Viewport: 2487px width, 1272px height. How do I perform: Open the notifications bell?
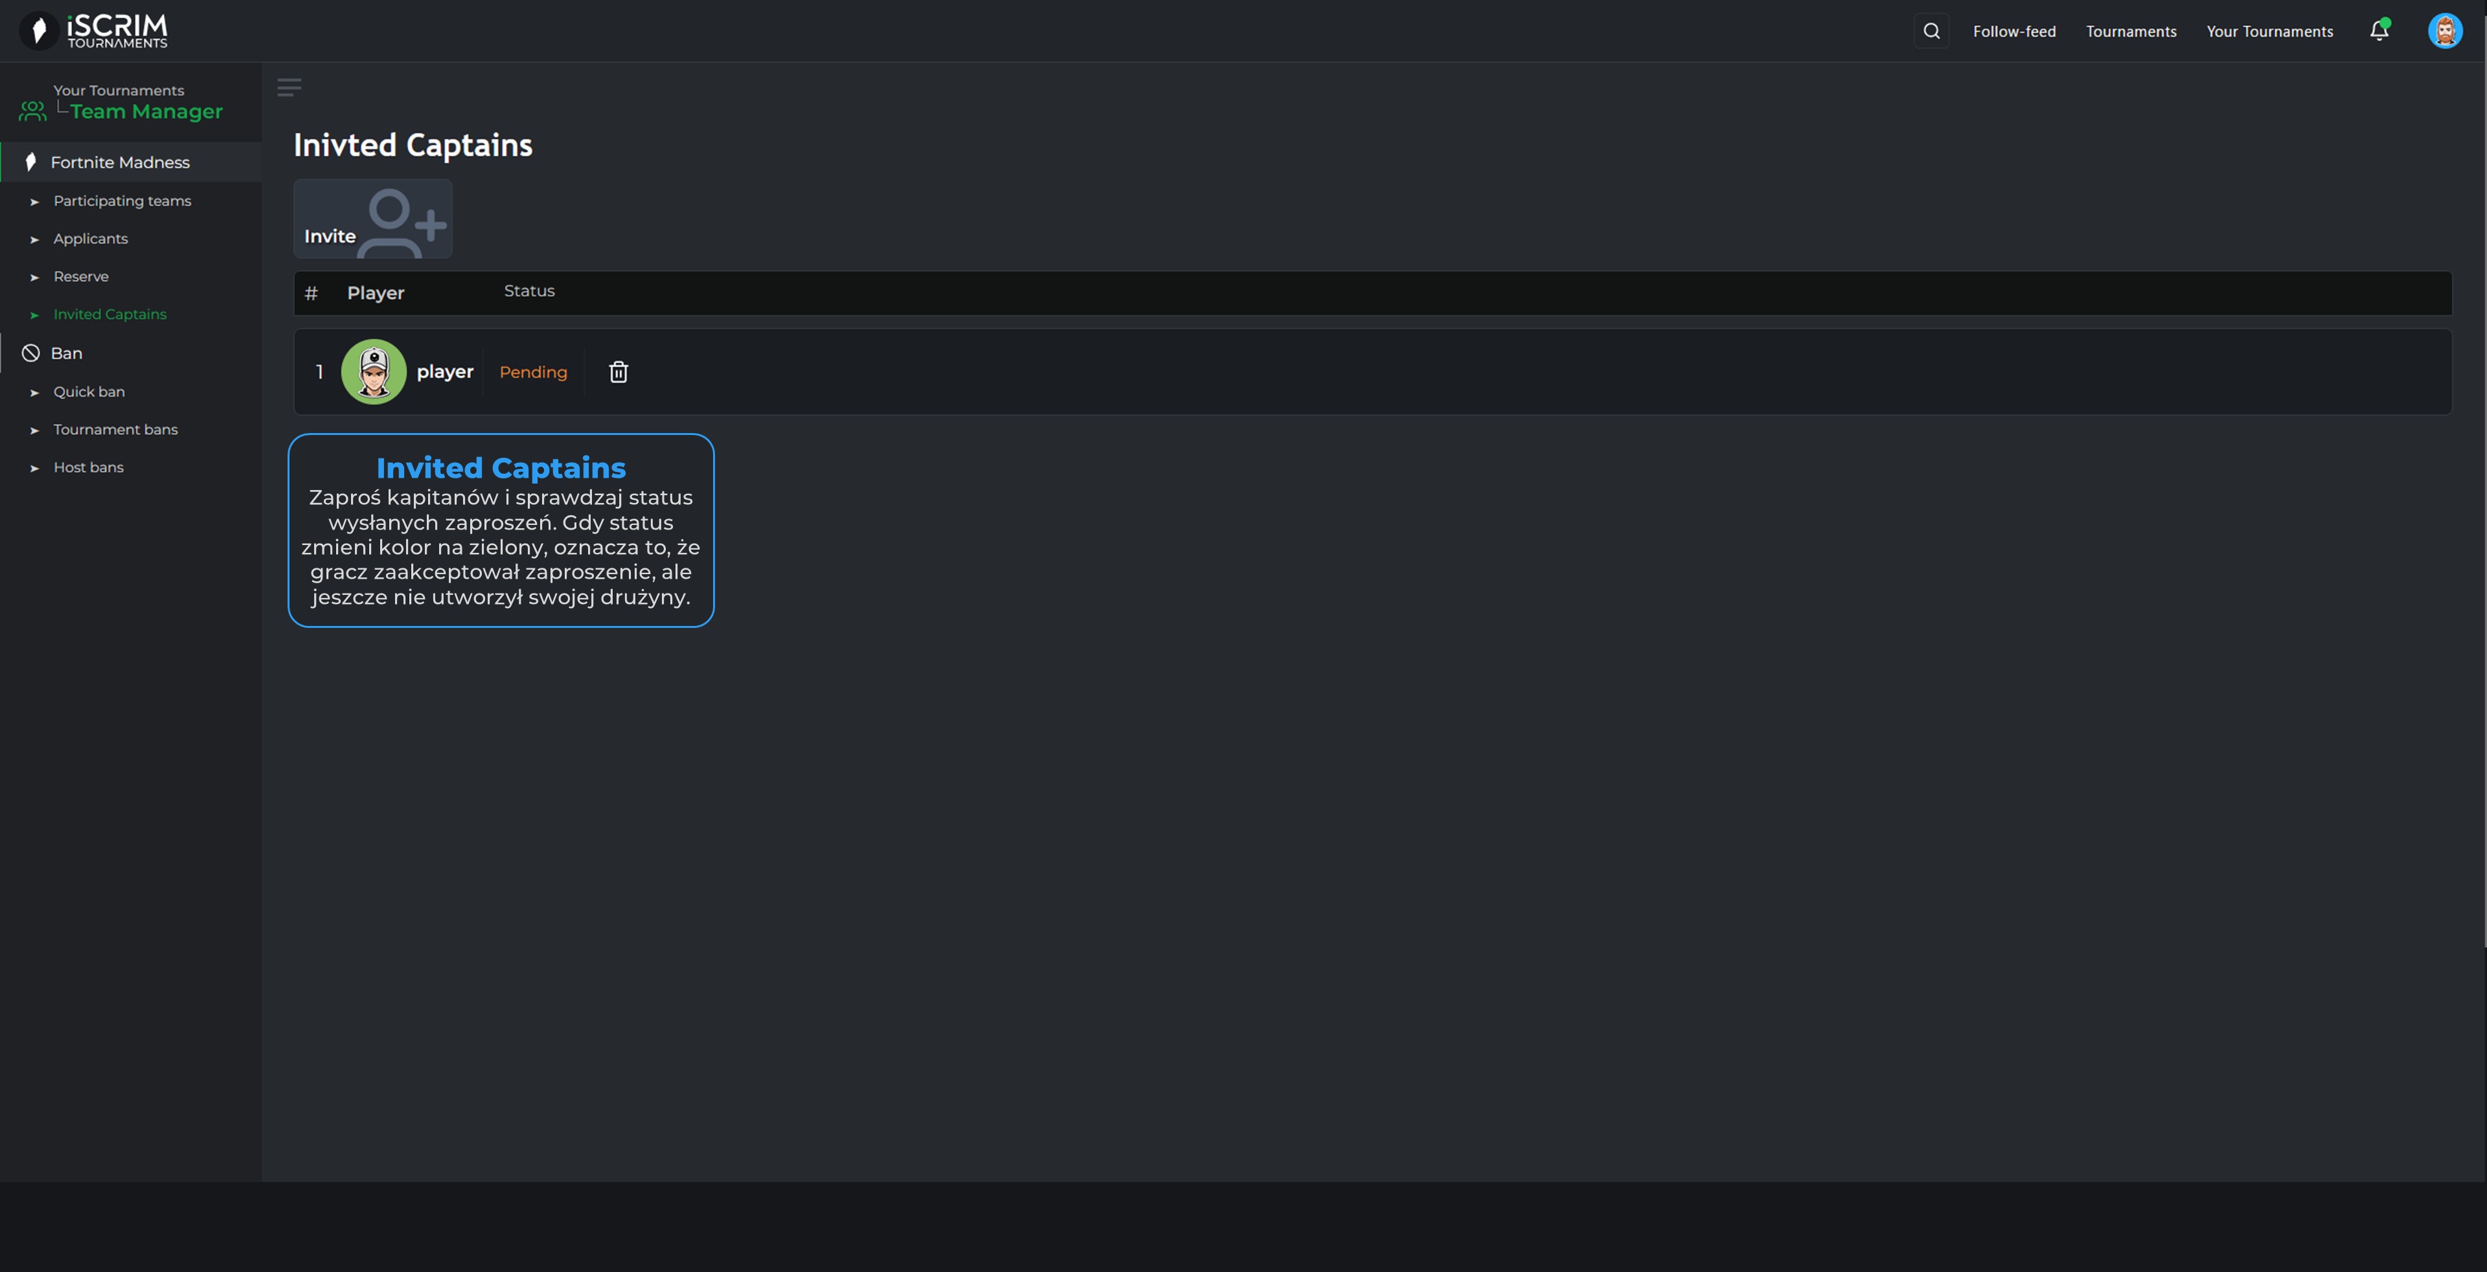pos(2379,31)
